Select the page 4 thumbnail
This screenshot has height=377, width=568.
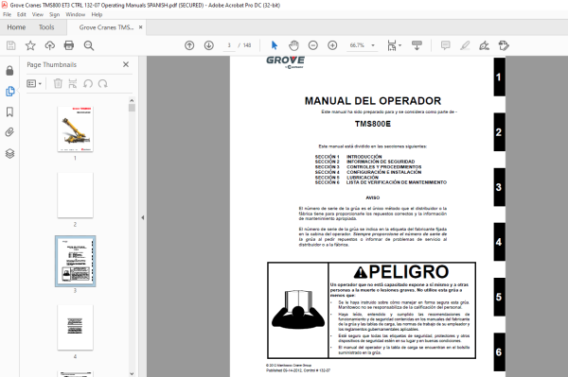click(75, 328)
